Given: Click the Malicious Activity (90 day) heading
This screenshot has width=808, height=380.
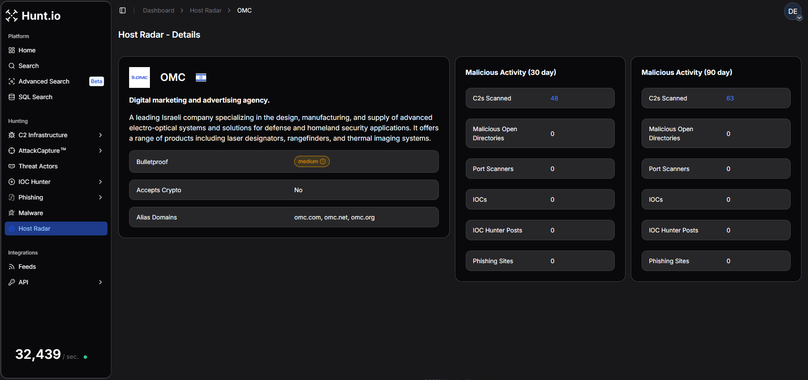Looking at the screenshot, I should coord(687,72).
